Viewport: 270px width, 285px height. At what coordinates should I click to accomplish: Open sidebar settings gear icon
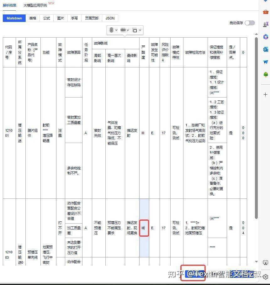(266, 277)
